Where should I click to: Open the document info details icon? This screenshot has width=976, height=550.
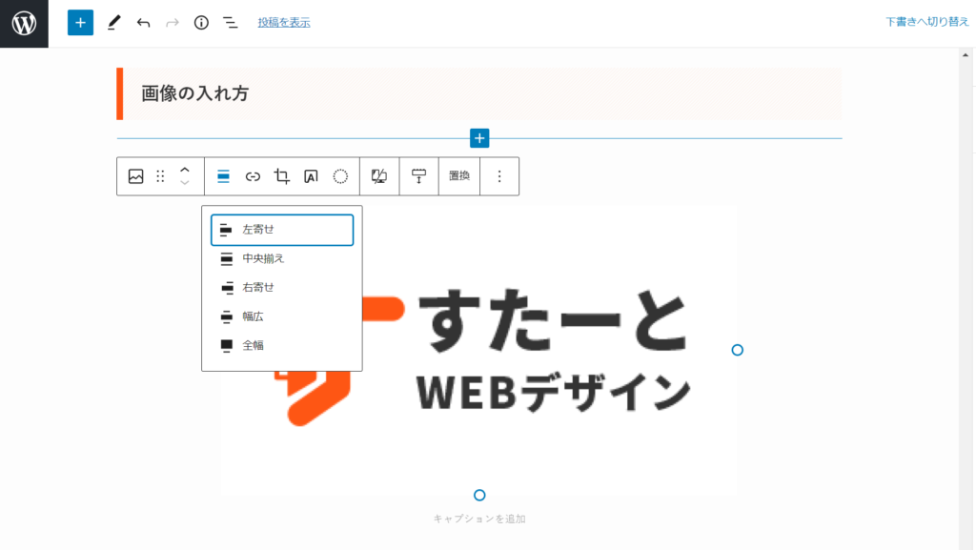pos(201,23)
